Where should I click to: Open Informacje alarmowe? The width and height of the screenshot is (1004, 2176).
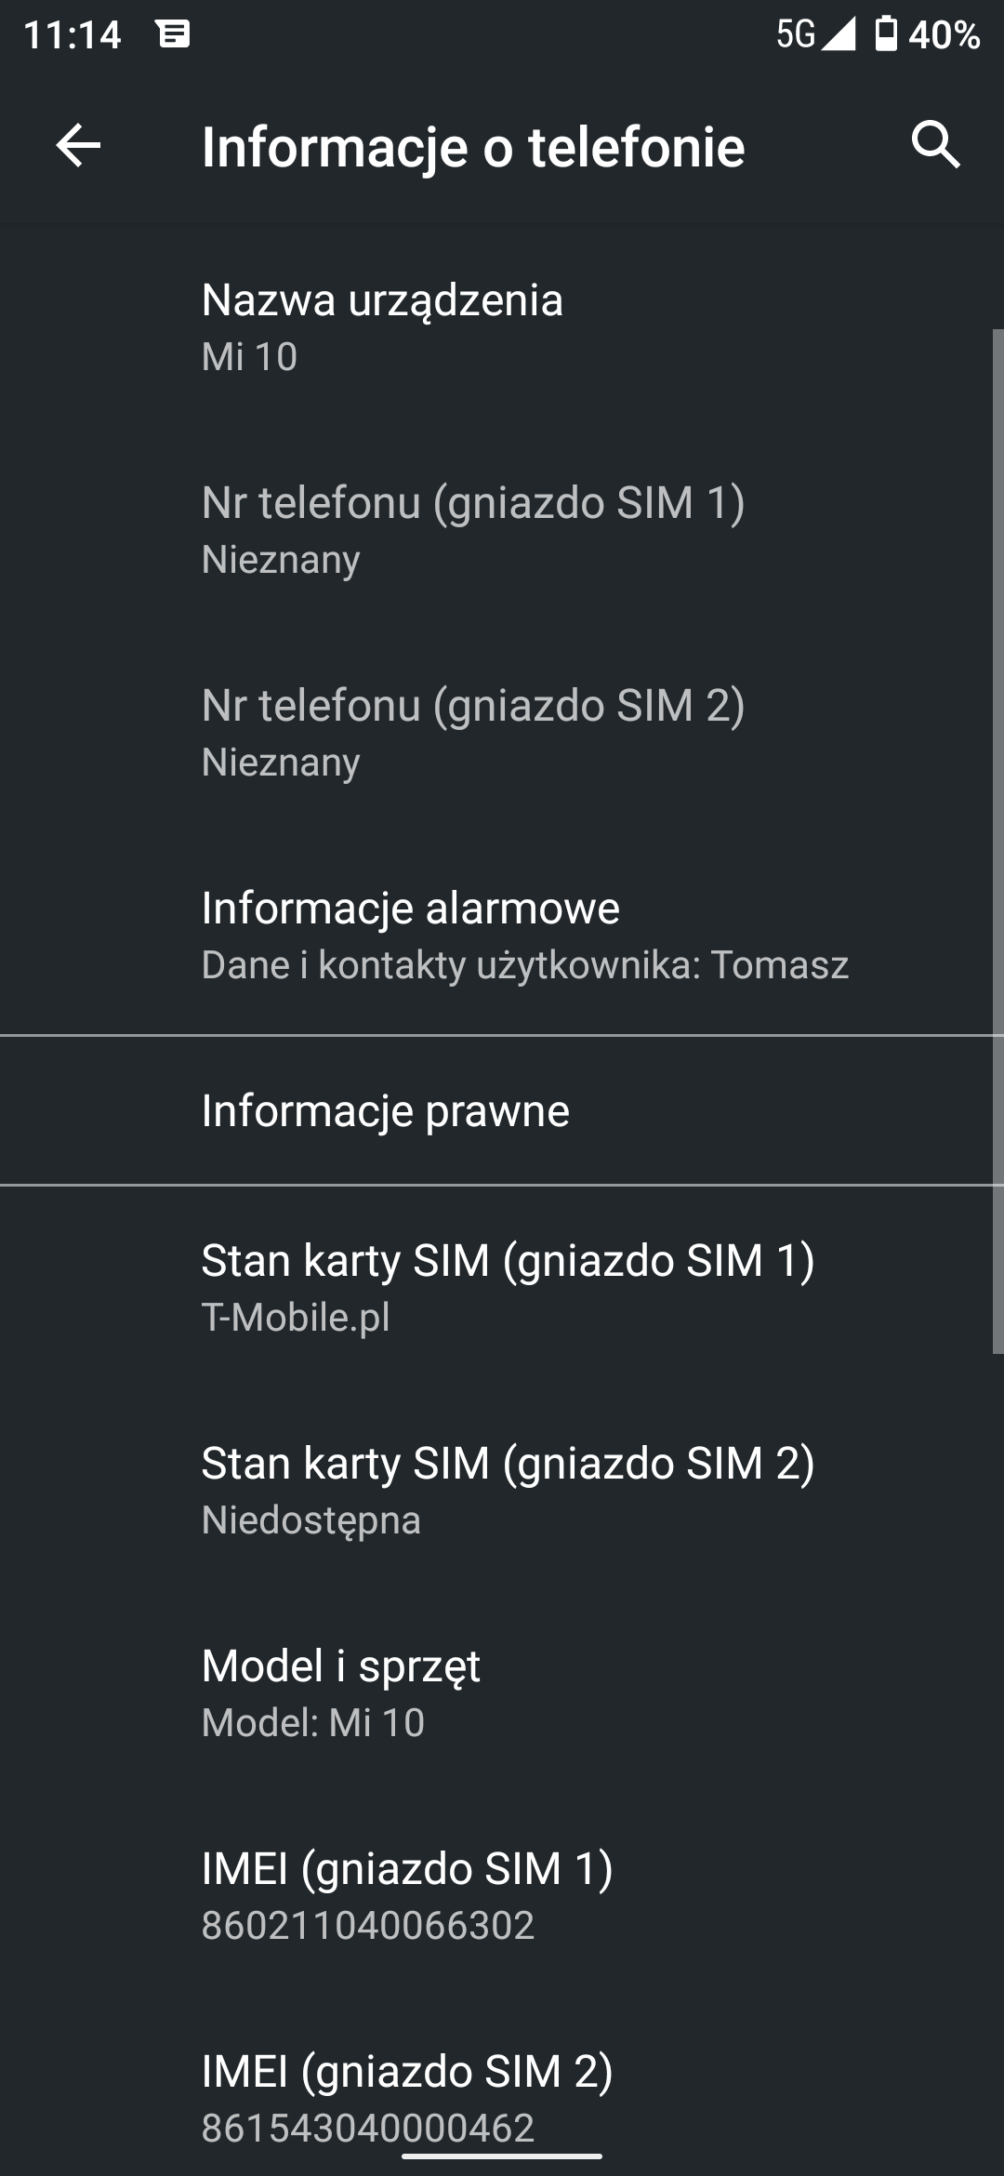click(x=502, y=935)
